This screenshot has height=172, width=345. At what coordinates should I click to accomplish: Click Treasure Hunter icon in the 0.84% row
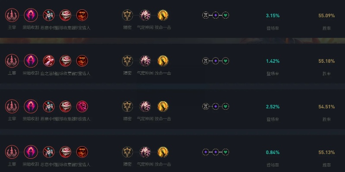pyautogui.click(x=82, y=152)
